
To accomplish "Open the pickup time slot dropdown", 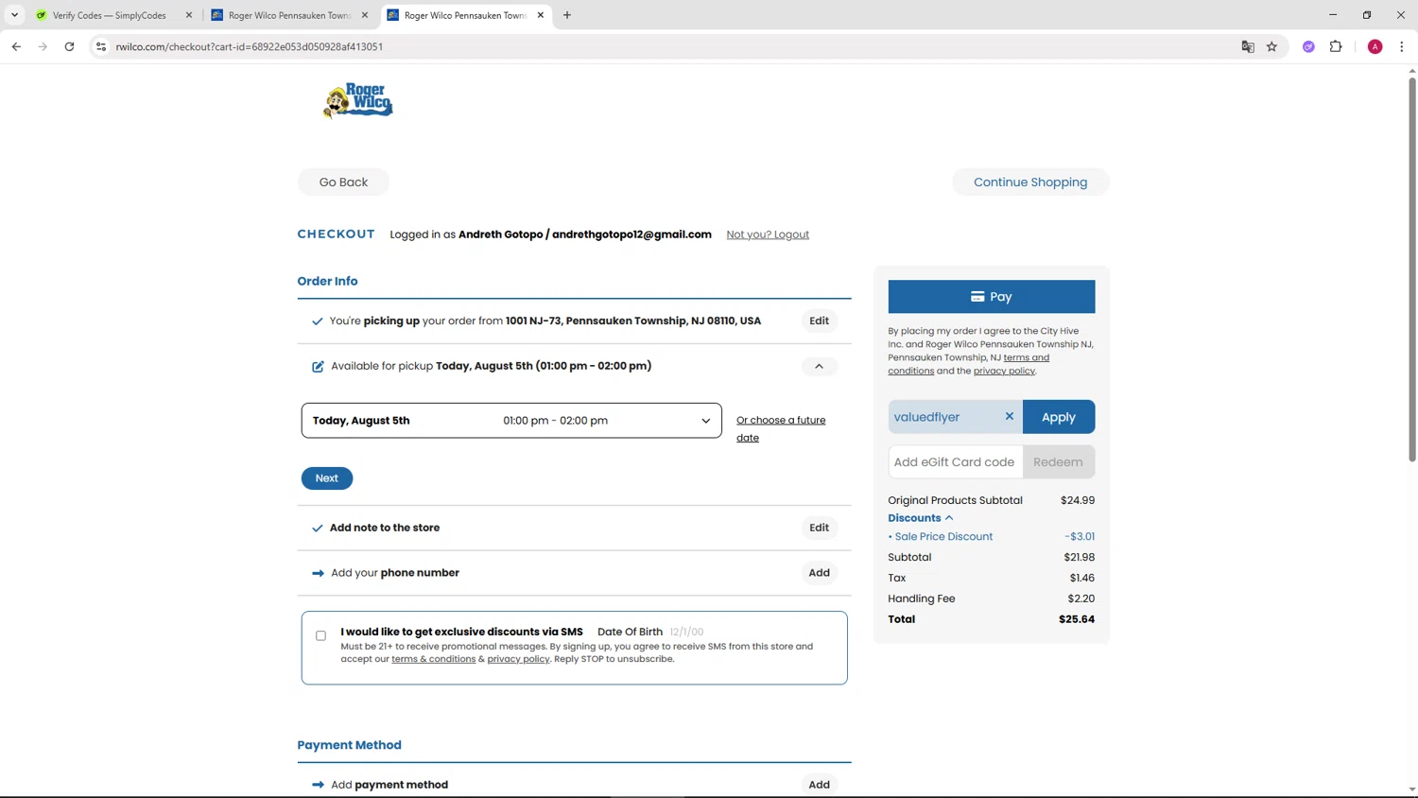I will coord(511,421).
